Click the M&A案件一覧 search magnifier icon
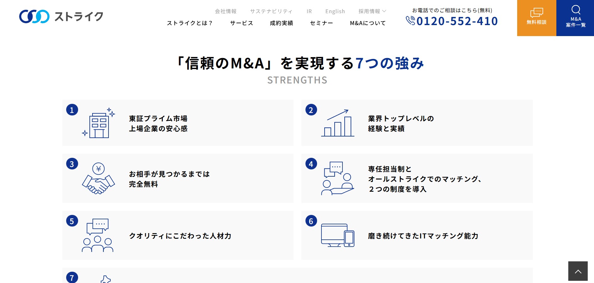This screenshot has width=594, height=283. pos(576,9)
